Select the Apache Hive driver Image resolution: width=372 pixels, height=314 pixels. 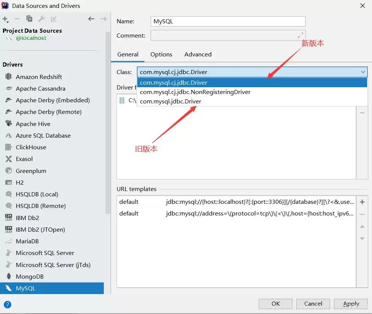[x=52, y=124]
